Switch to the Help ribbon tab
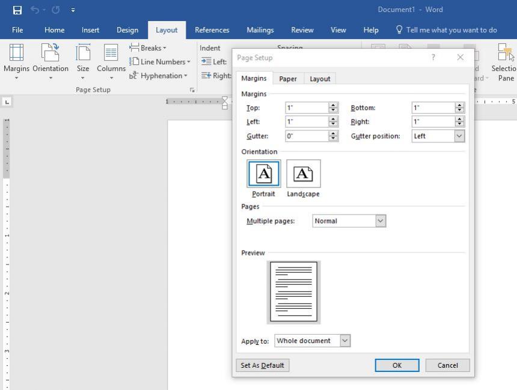Screen dimensions: 517x390 pyautogui.click(x=370, y=30)
